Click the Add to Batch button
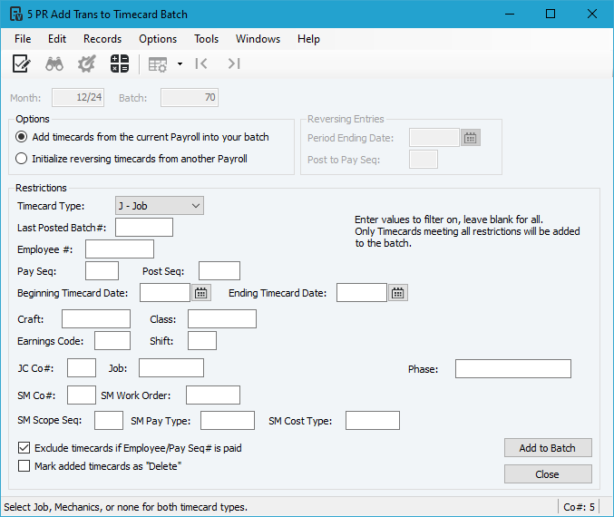614x517 pixels. (x=548, y=448)
